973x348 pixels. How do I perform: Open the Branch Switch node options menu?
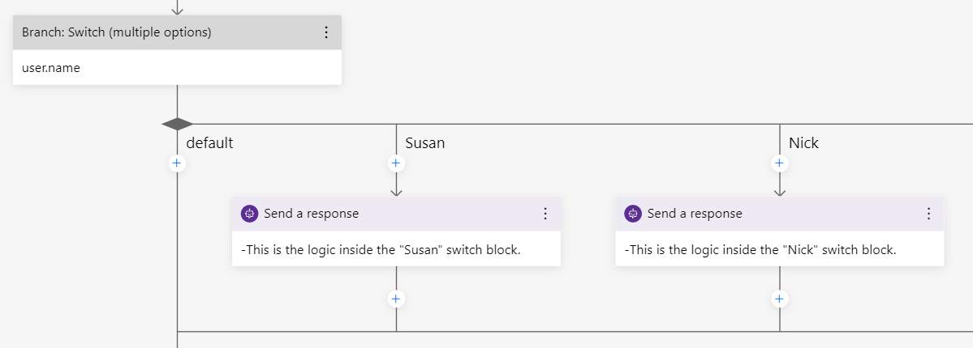click(326, 32)
